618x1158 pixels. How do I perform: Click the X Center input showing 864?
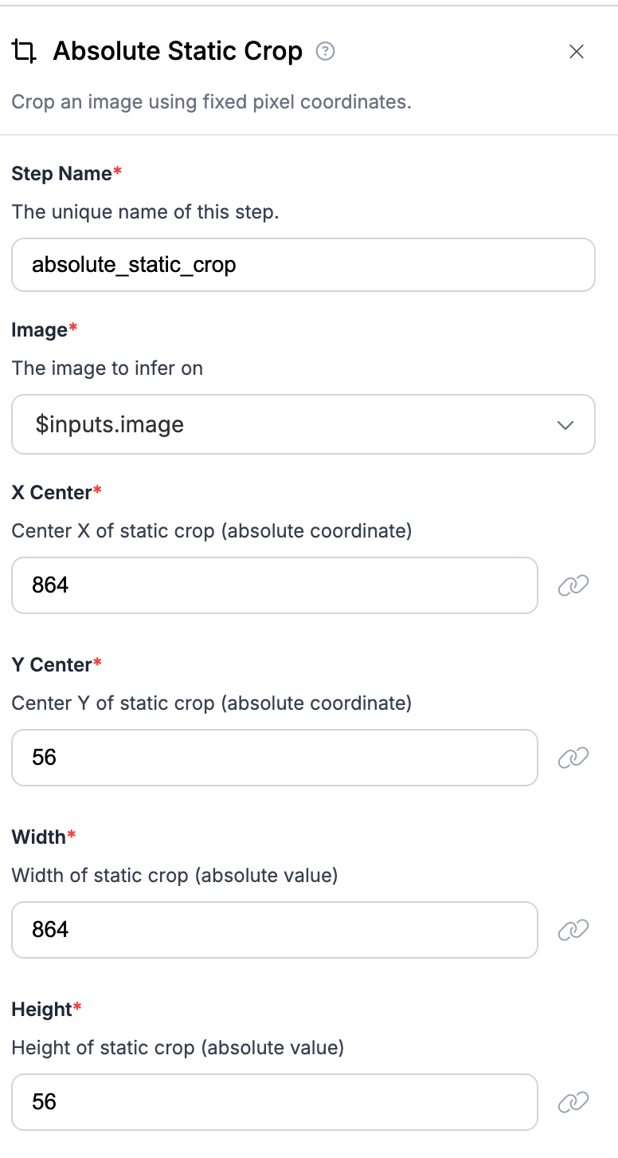(274, 585)
